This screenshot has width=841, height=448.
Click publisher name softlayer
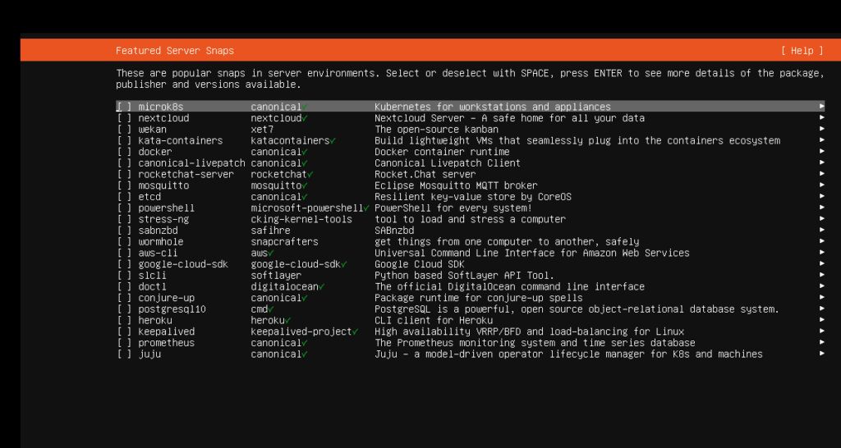pyautogui.click(x=276, y=276)
